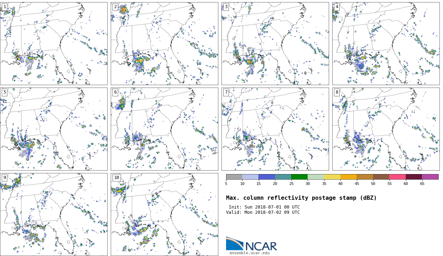
Task: Click the maroon 60-65 dBZ swatch
Action: click(x=414, y=177)
